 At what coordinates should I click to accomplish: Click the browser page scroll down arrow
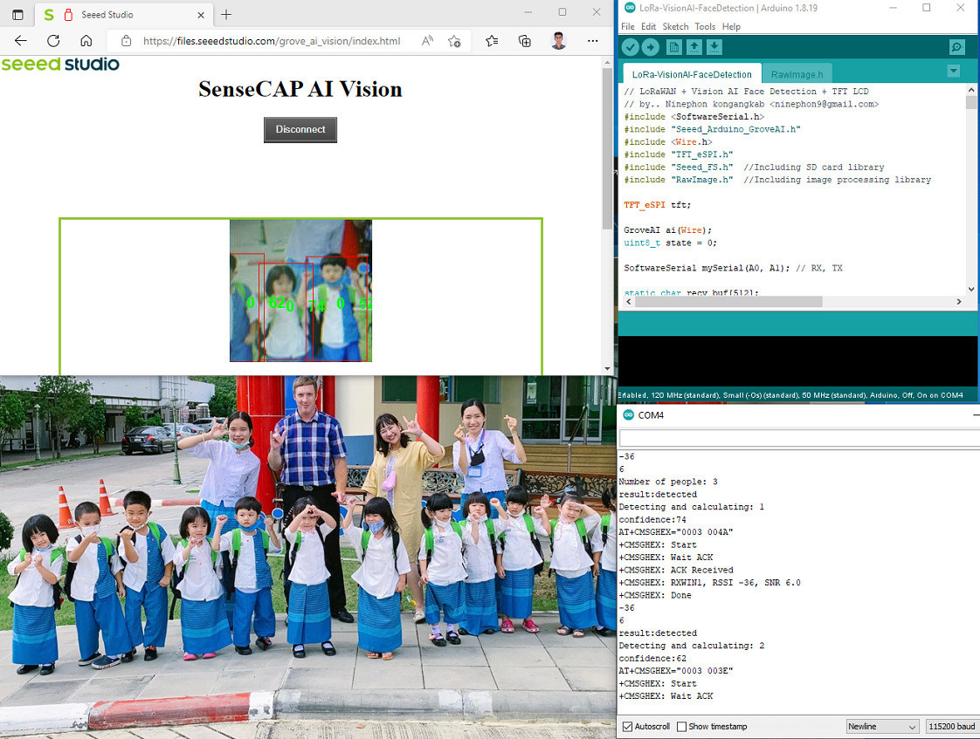tap(607, 369)
